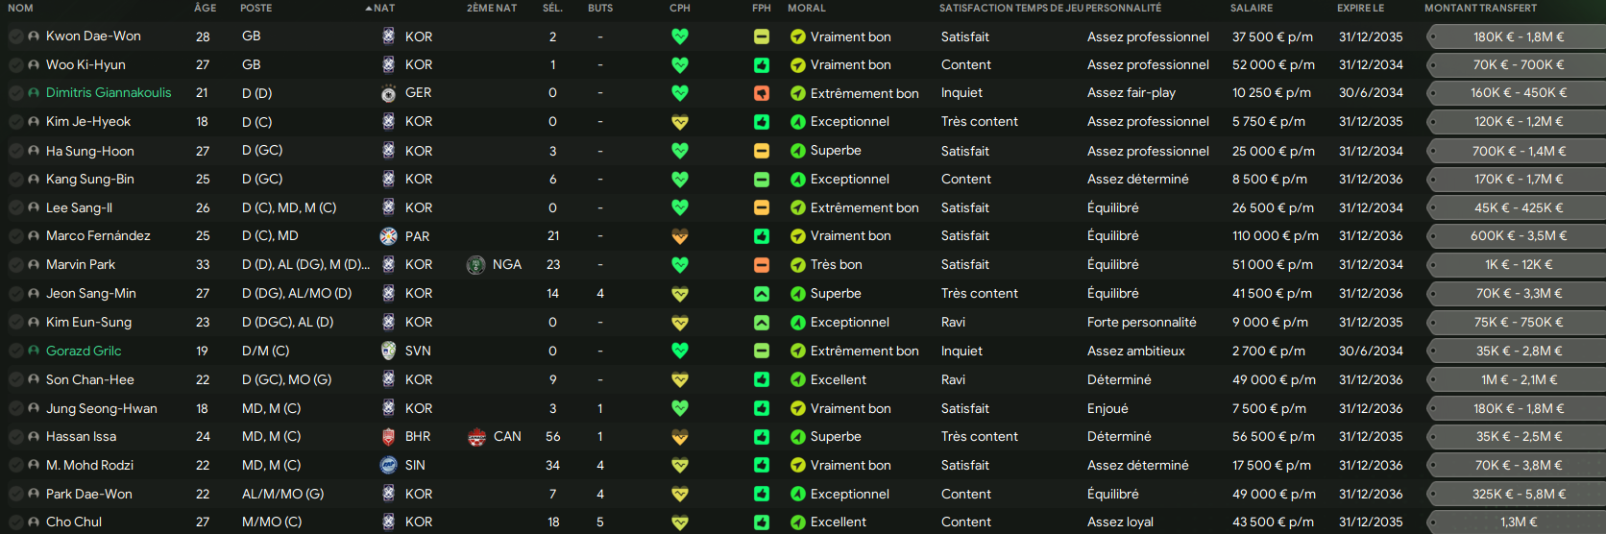The image size is (1606, 534).
Task: Sort by the EXPIRE LE column header
Action: [1360, 8]
